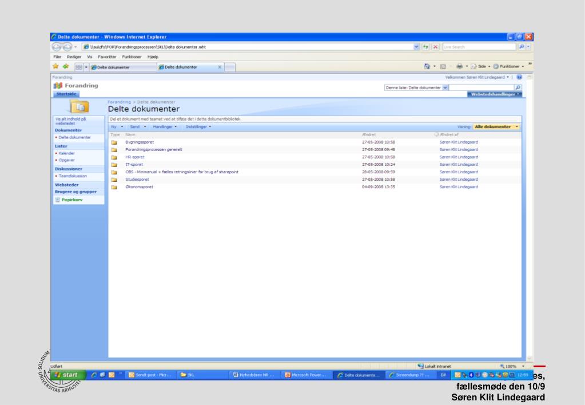This screenshot has height=405, width=585.
Task: Open the Filer menu
Action: pos(57,57)
